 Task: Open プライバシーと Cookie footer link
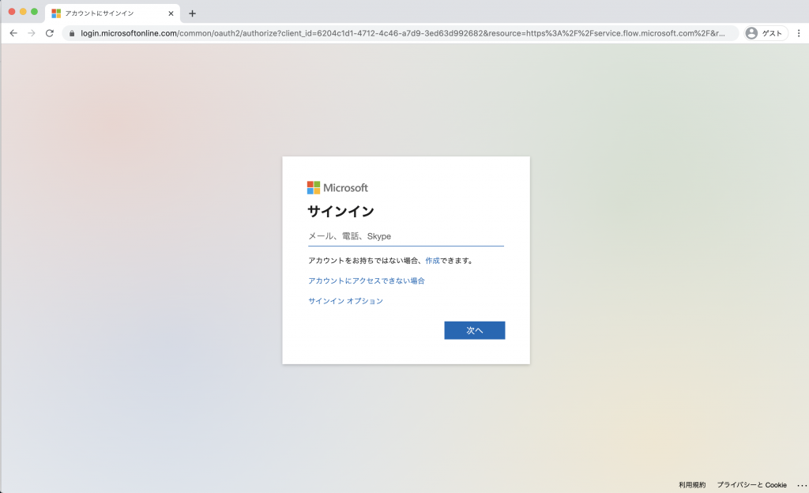coord(752,485)
